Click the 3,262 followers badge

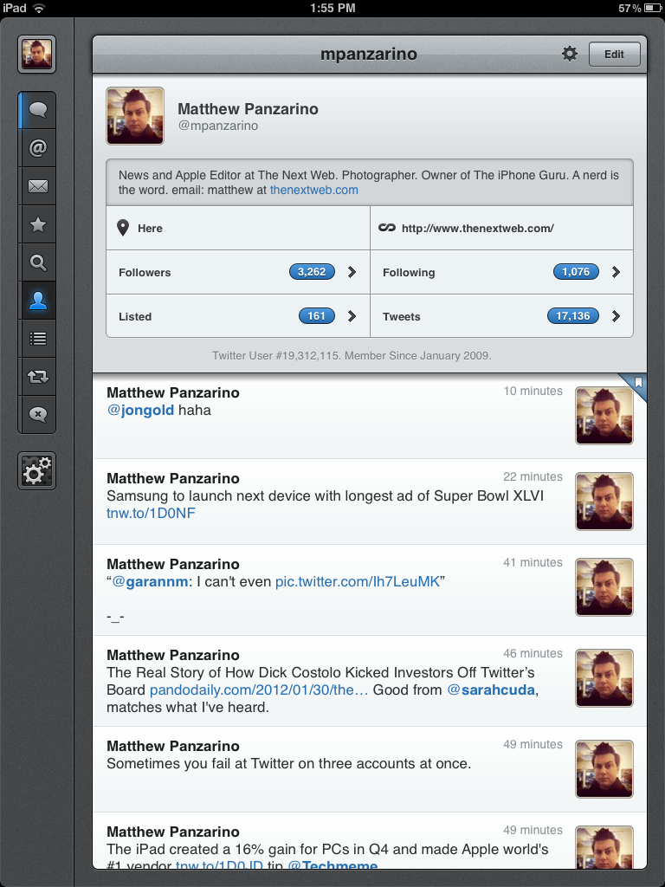[312, 272]
